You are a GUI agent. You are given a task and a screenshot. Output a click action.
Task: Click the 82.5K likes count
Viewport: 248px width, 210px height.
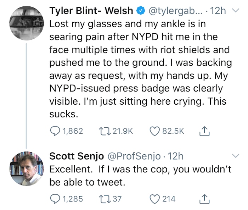[173, 131]
